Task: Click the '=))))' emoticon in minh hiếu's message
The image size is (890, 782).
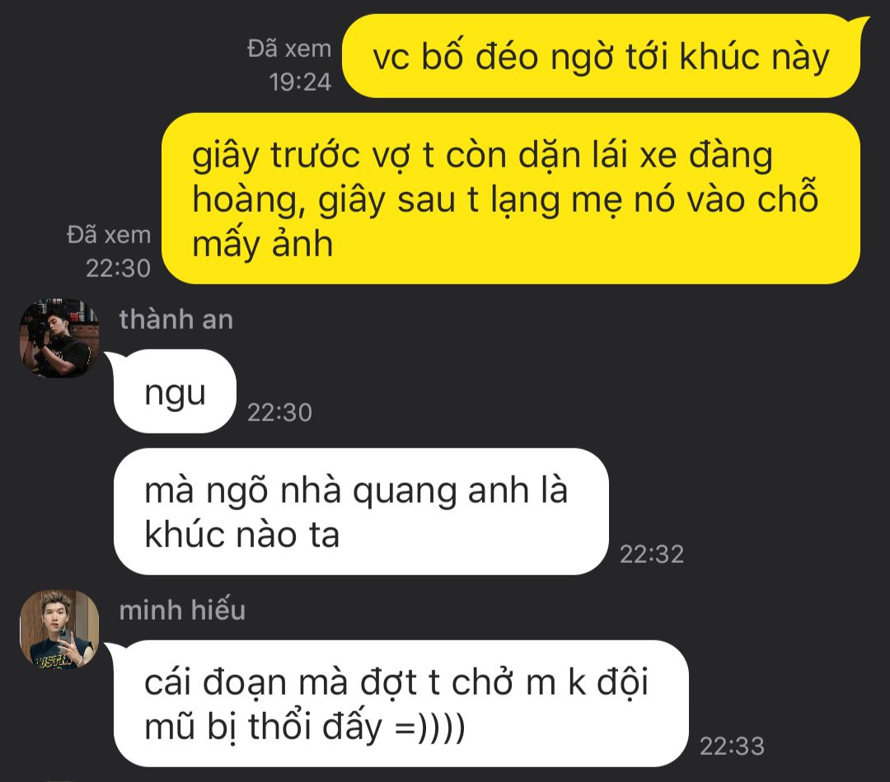Action: [x=429, y=727]
